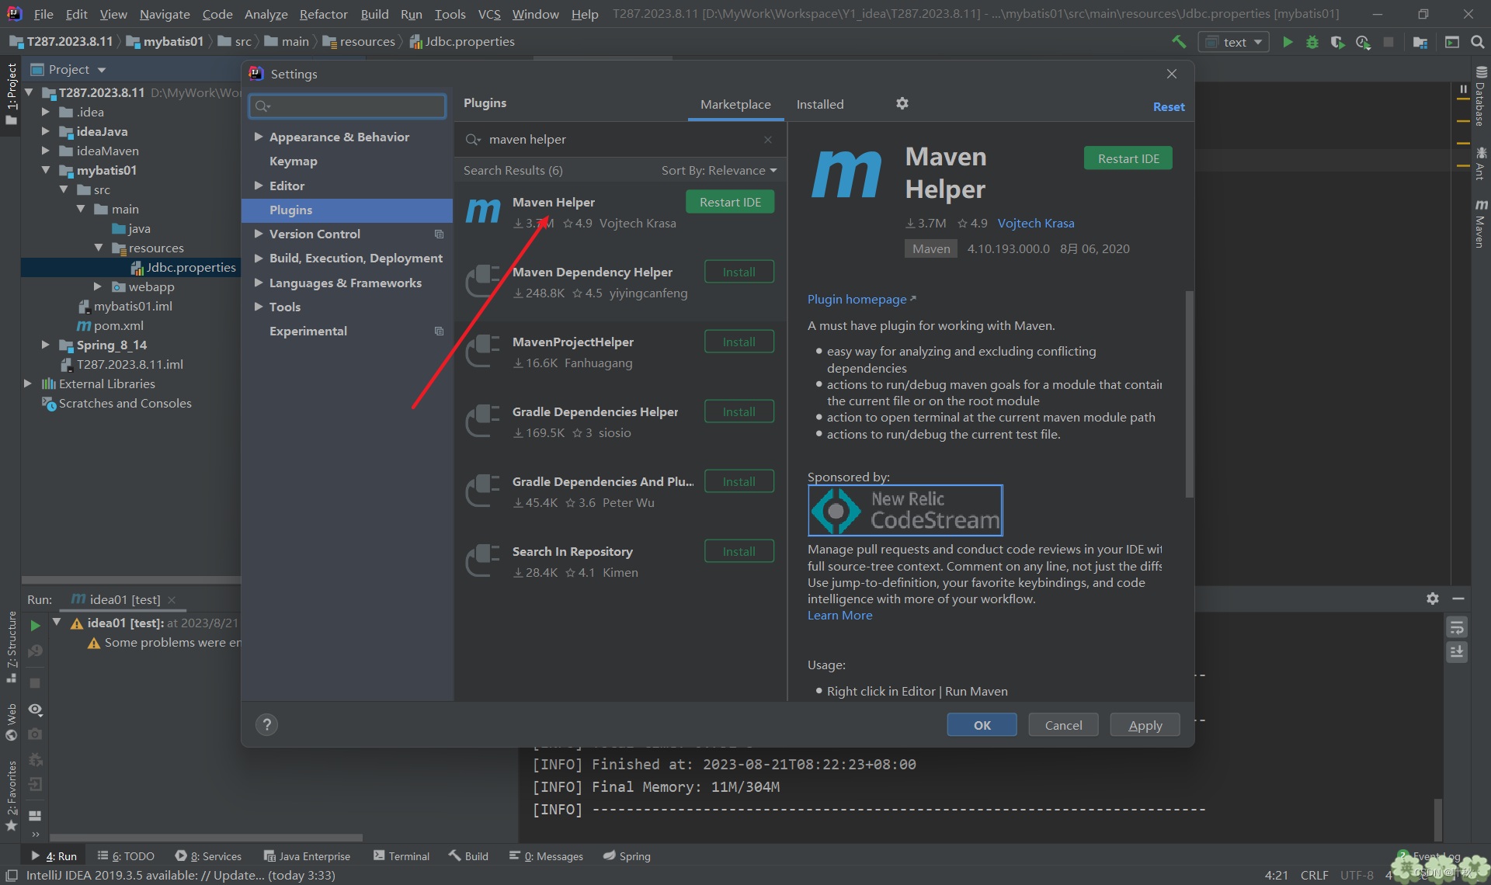
Task: Open the Refactor menu
Action: coord(323,14)
